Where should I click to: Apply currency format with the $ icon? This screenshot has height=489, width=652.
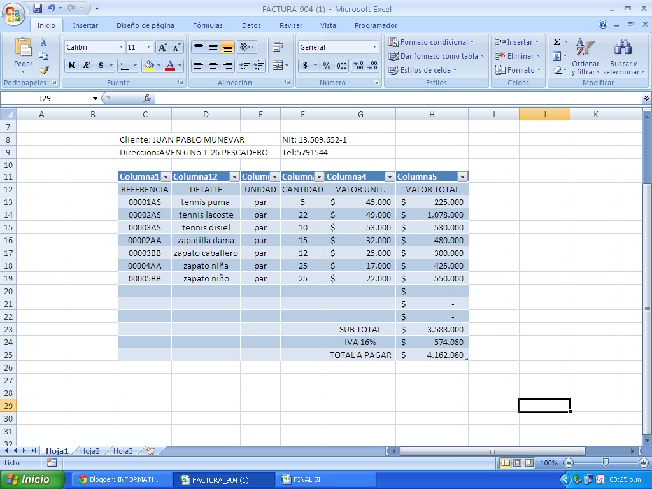(306, 65)
